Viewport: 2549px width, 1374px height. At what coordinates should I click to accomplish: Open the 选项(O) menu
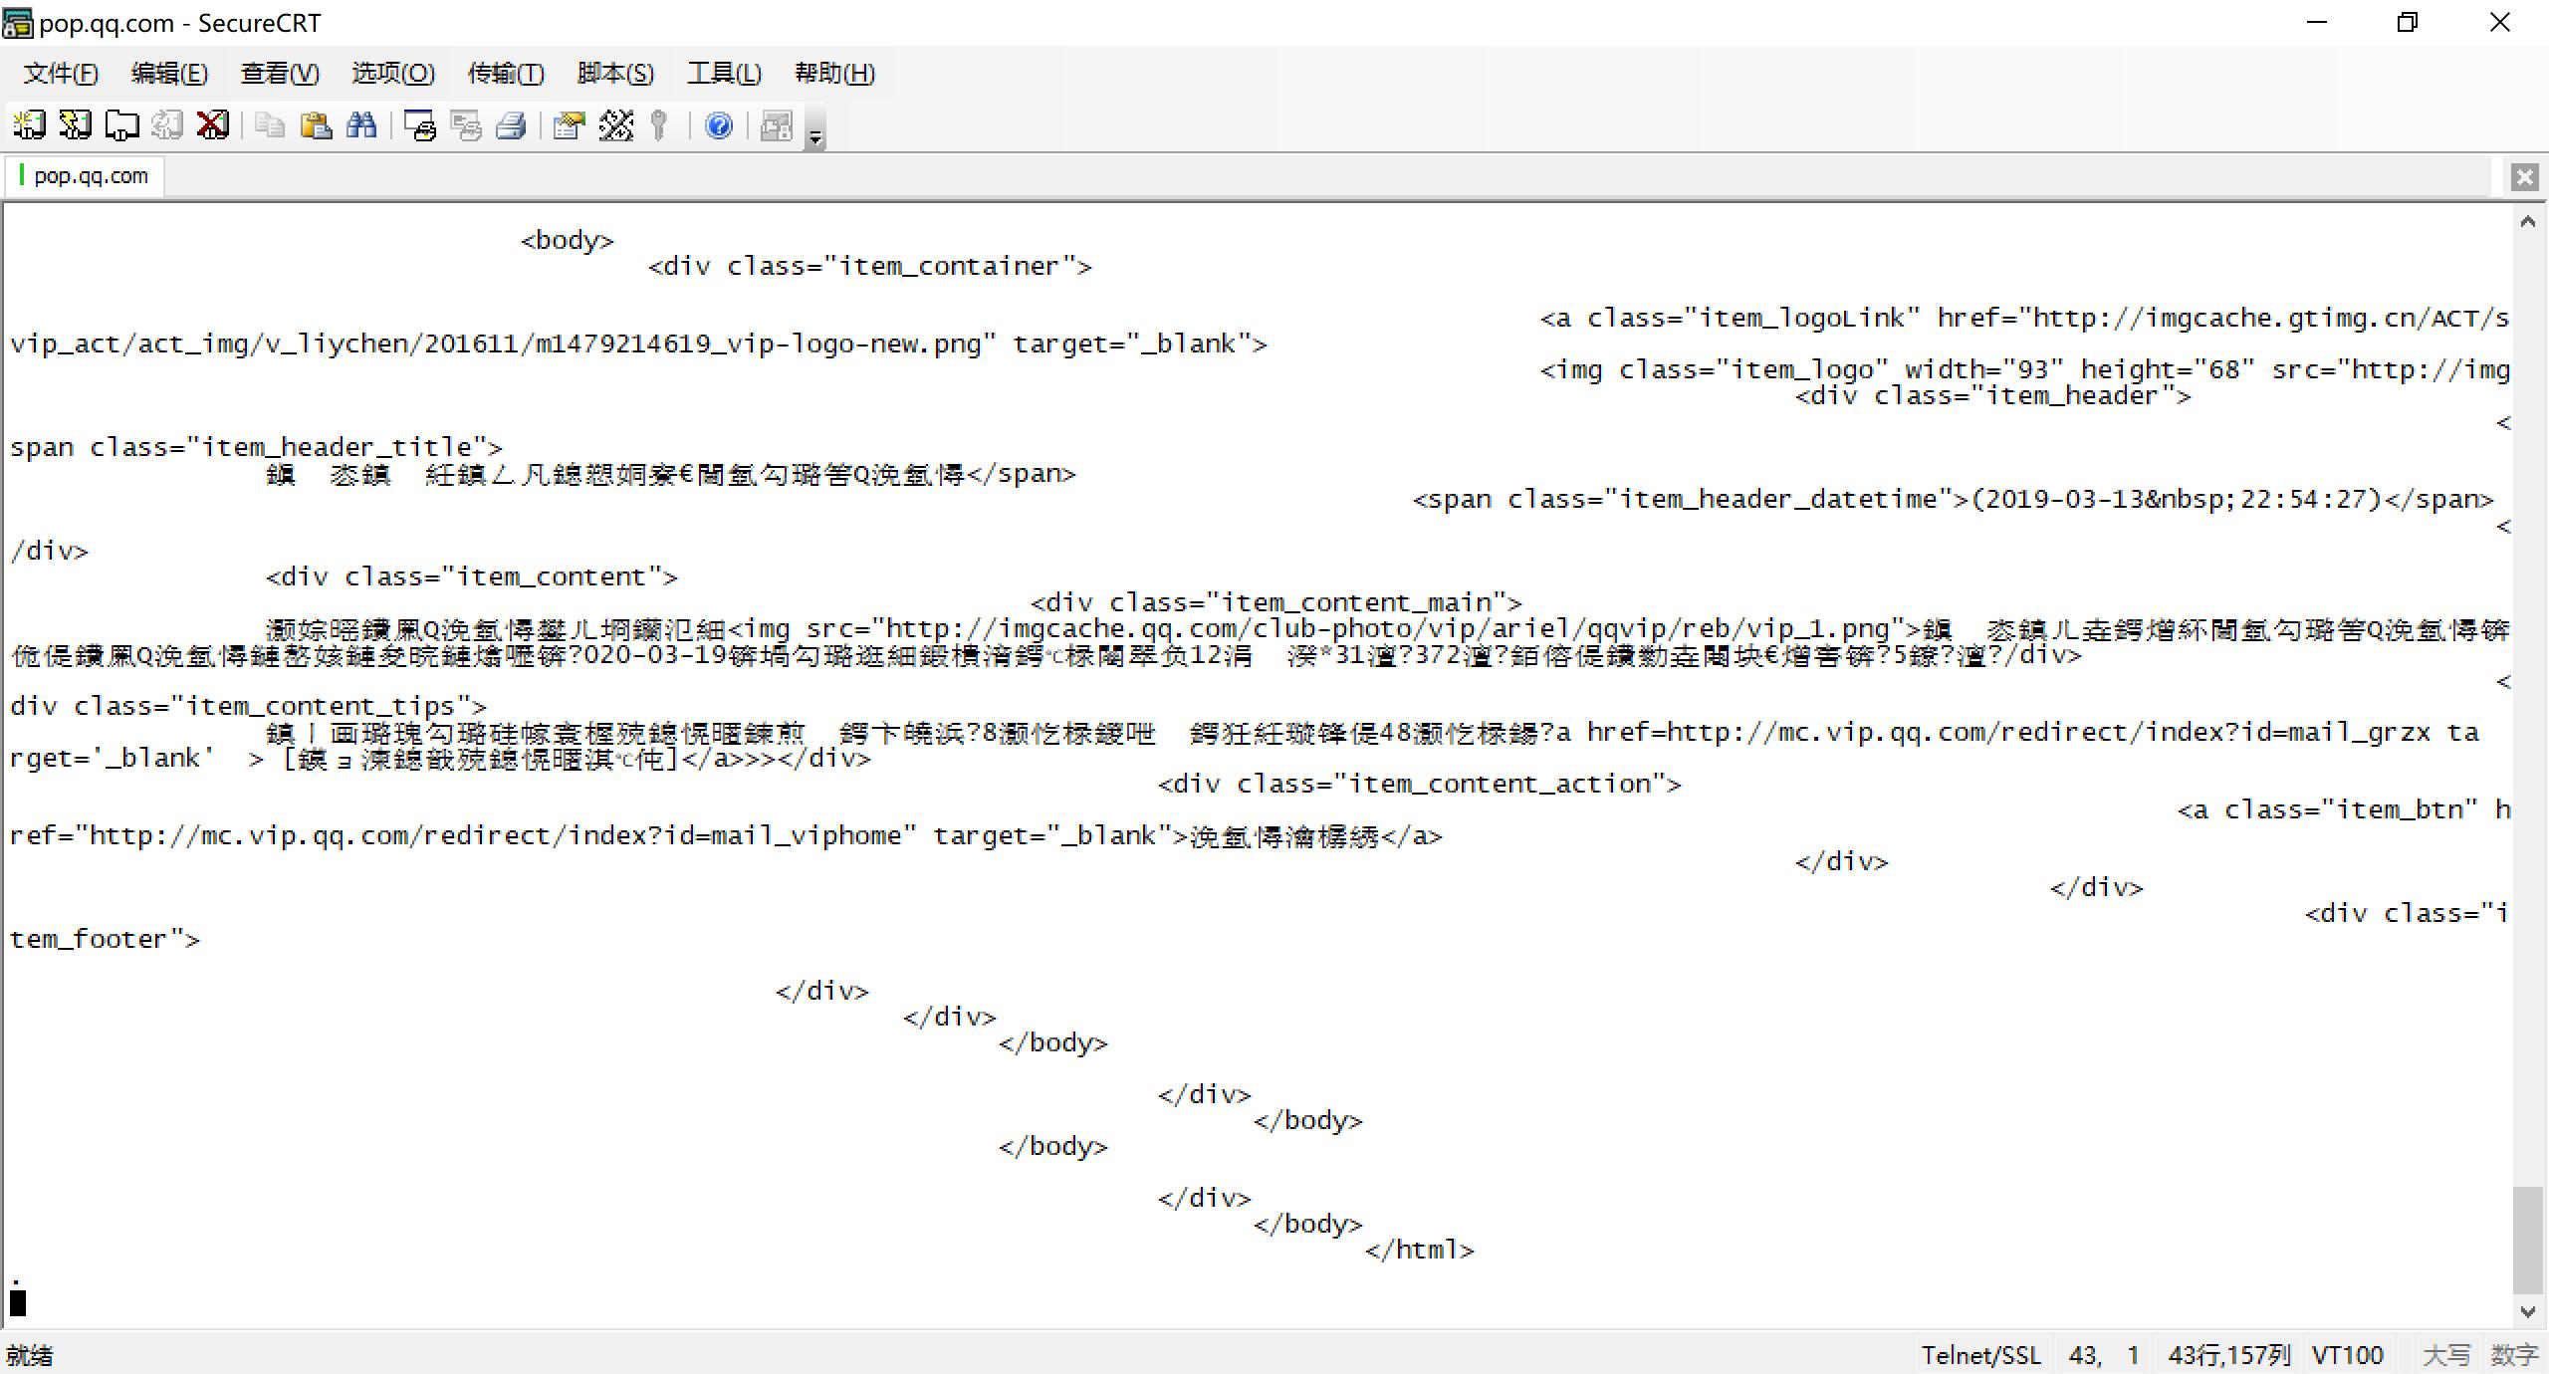[x=392, y=74]
